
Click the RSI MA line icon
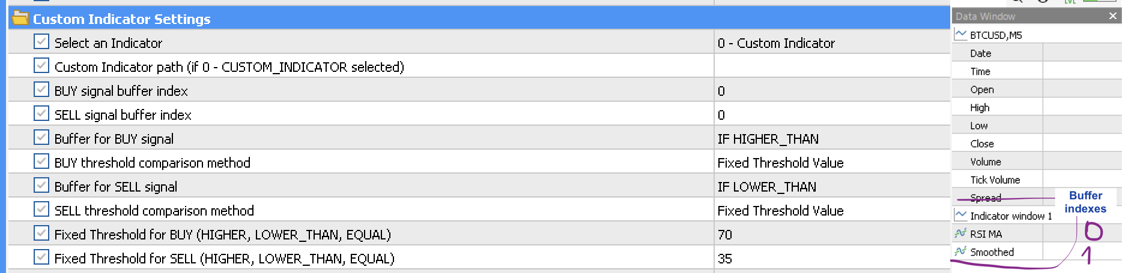[x=961, y=233]
